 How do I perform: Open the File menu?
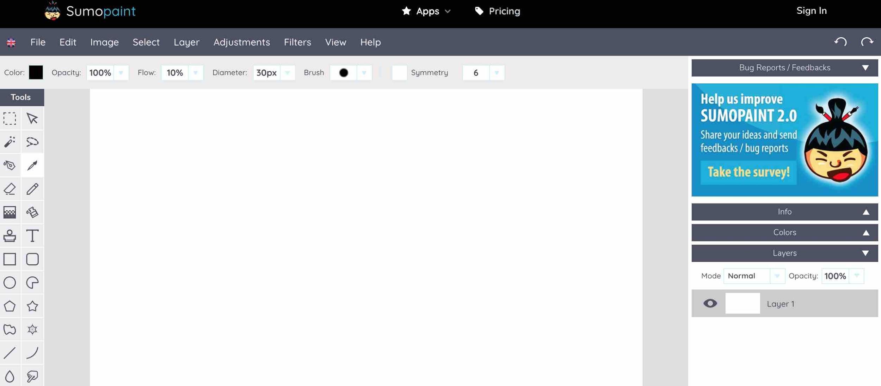38,42
